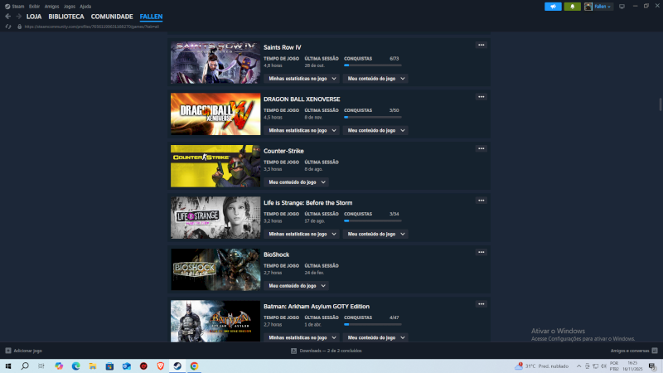
Task: Go to the FALLEN profile tab
Action: click(x=151, y=17)
